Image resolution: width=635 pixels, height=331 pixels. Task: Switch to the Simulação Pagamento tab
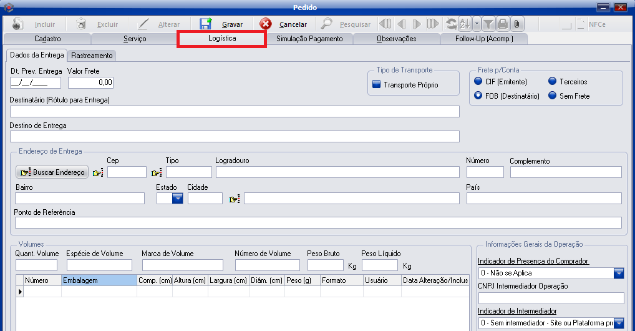(x=309, y=39)
